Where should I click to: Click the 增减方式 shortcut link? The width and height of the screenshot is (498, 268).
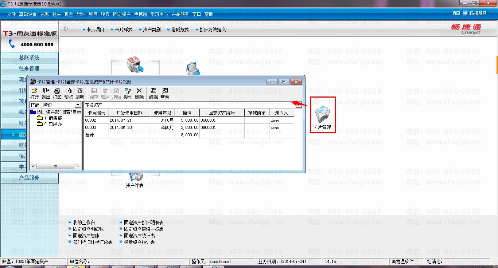pyautogui.click(x=180, y=29)
